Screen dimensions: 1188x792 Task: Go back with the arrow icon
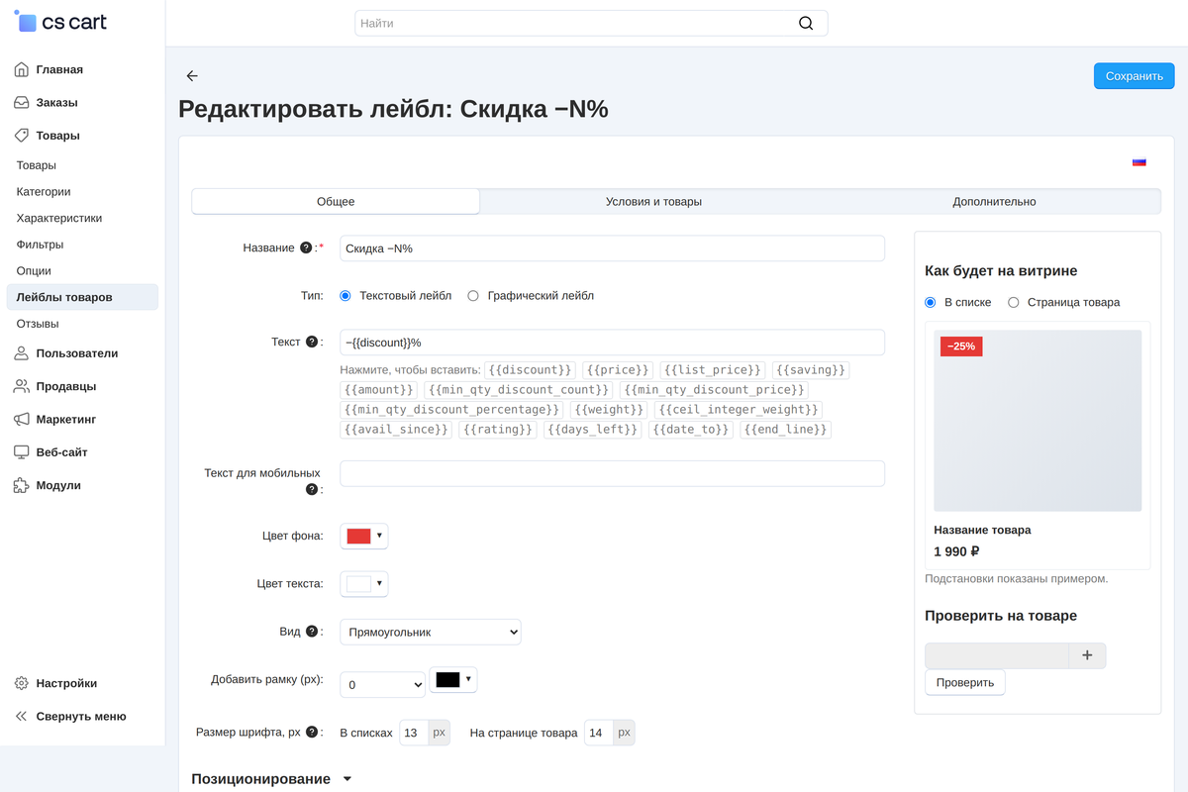coord(192,76)
